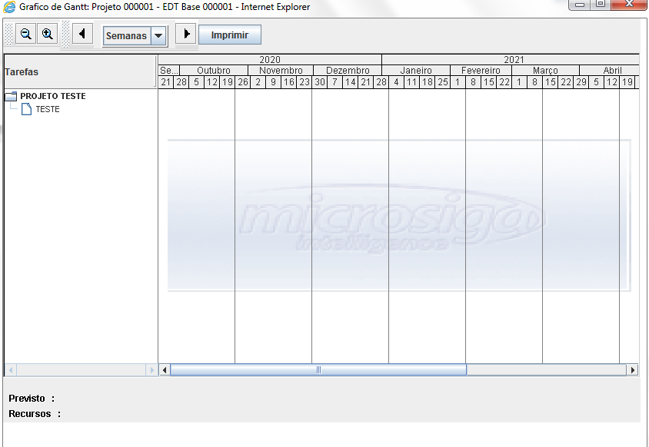Click the Internet Explorer title bar icon

pos(9,7)
